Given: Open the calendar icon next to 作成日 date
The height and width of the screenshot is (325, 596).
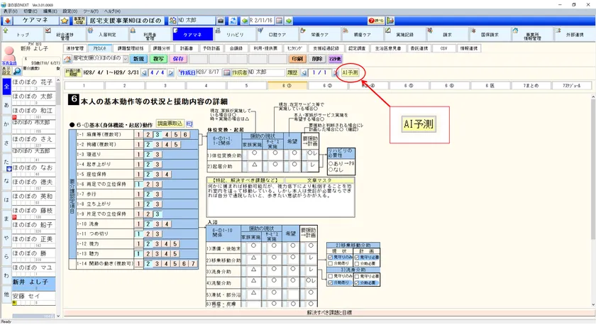Looking at the screenshot, I should pos(227,72).
